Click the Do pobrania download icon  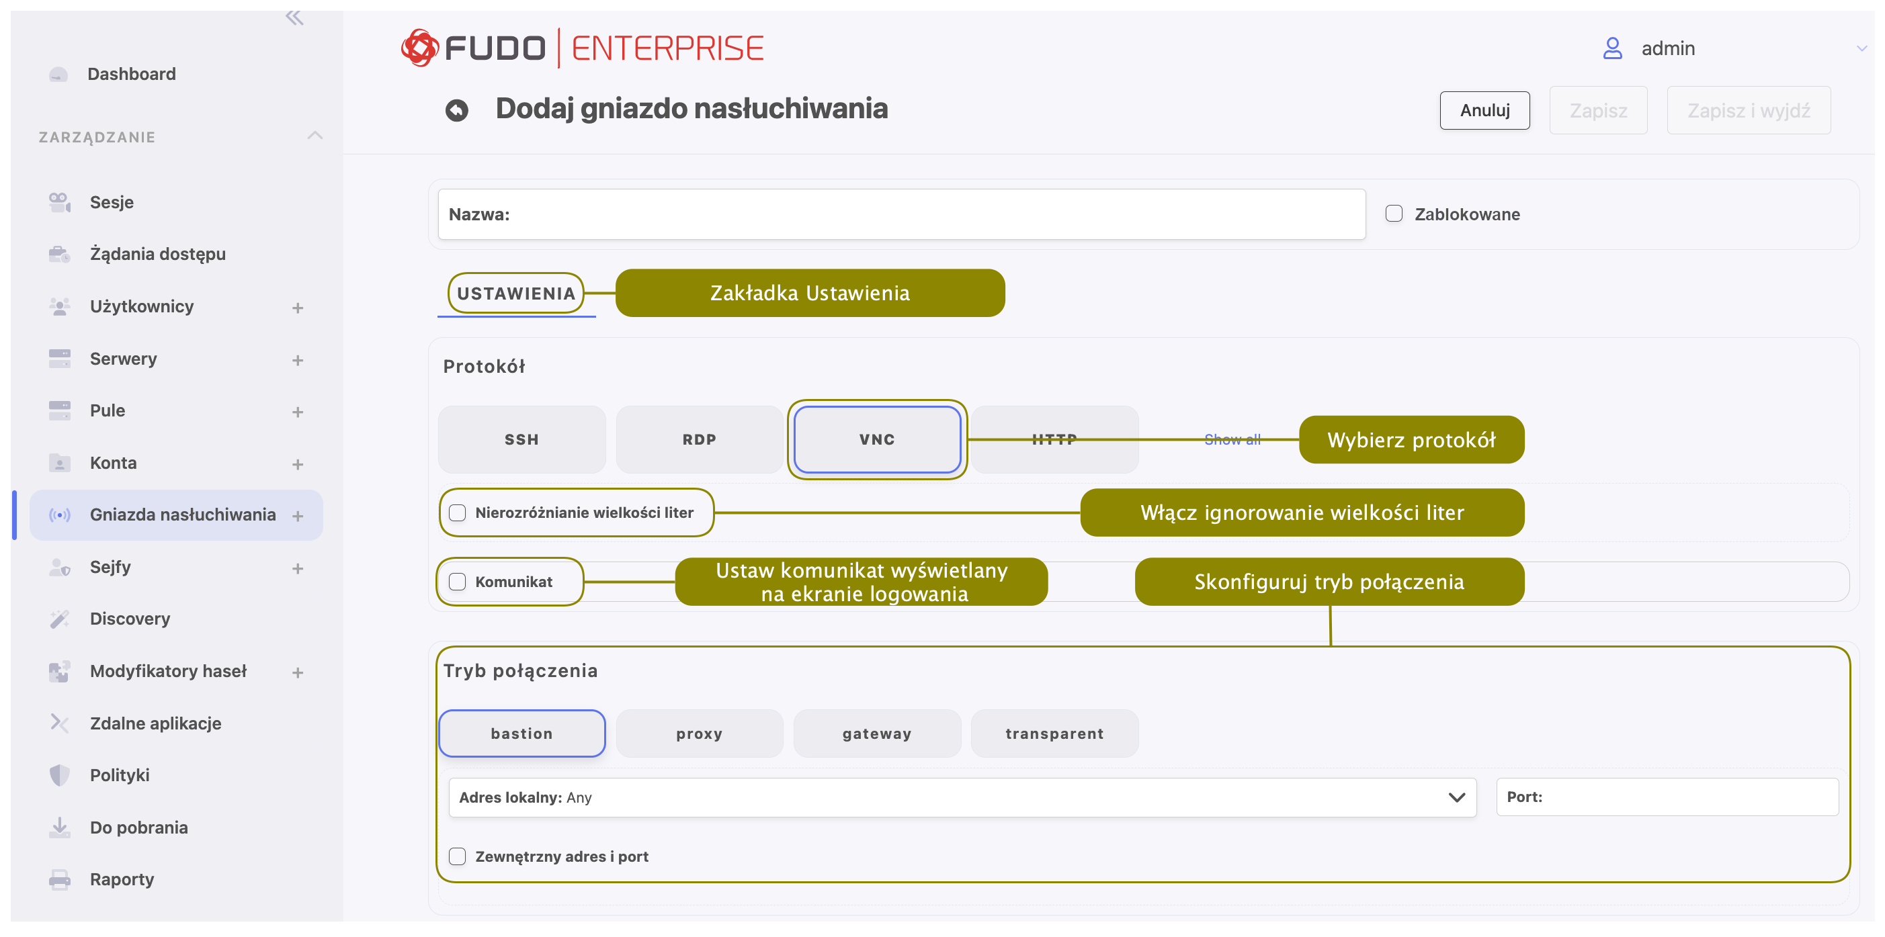pos(59,828)
